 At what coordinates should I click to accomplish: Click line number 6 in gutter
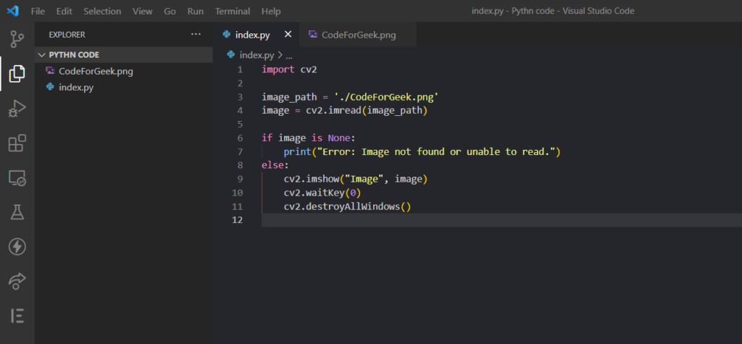click(240, 138)
